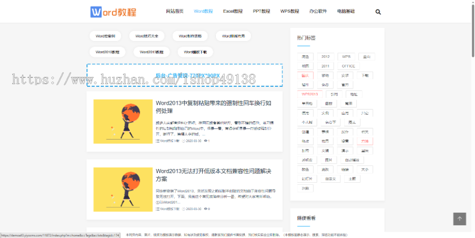Select the Word教程 navigation item

(x=203, y=11)
